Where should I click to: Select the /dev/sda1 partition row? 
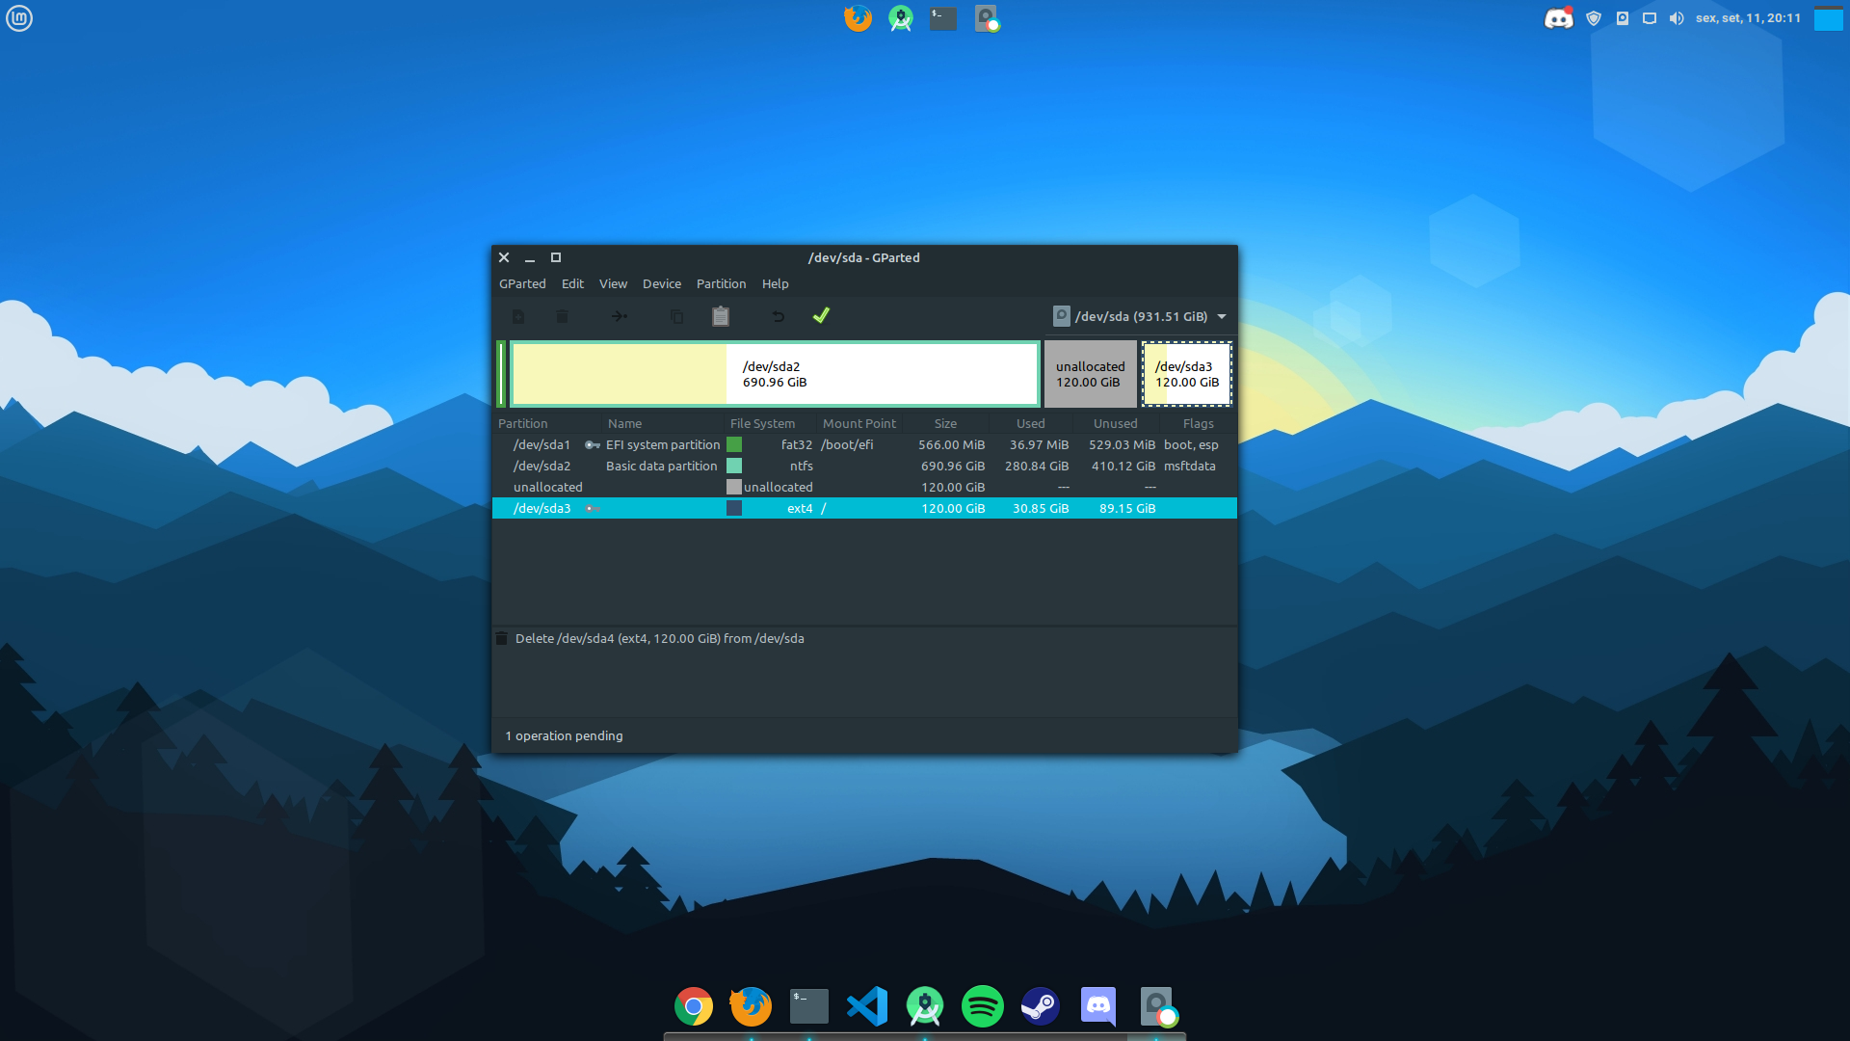864,444
